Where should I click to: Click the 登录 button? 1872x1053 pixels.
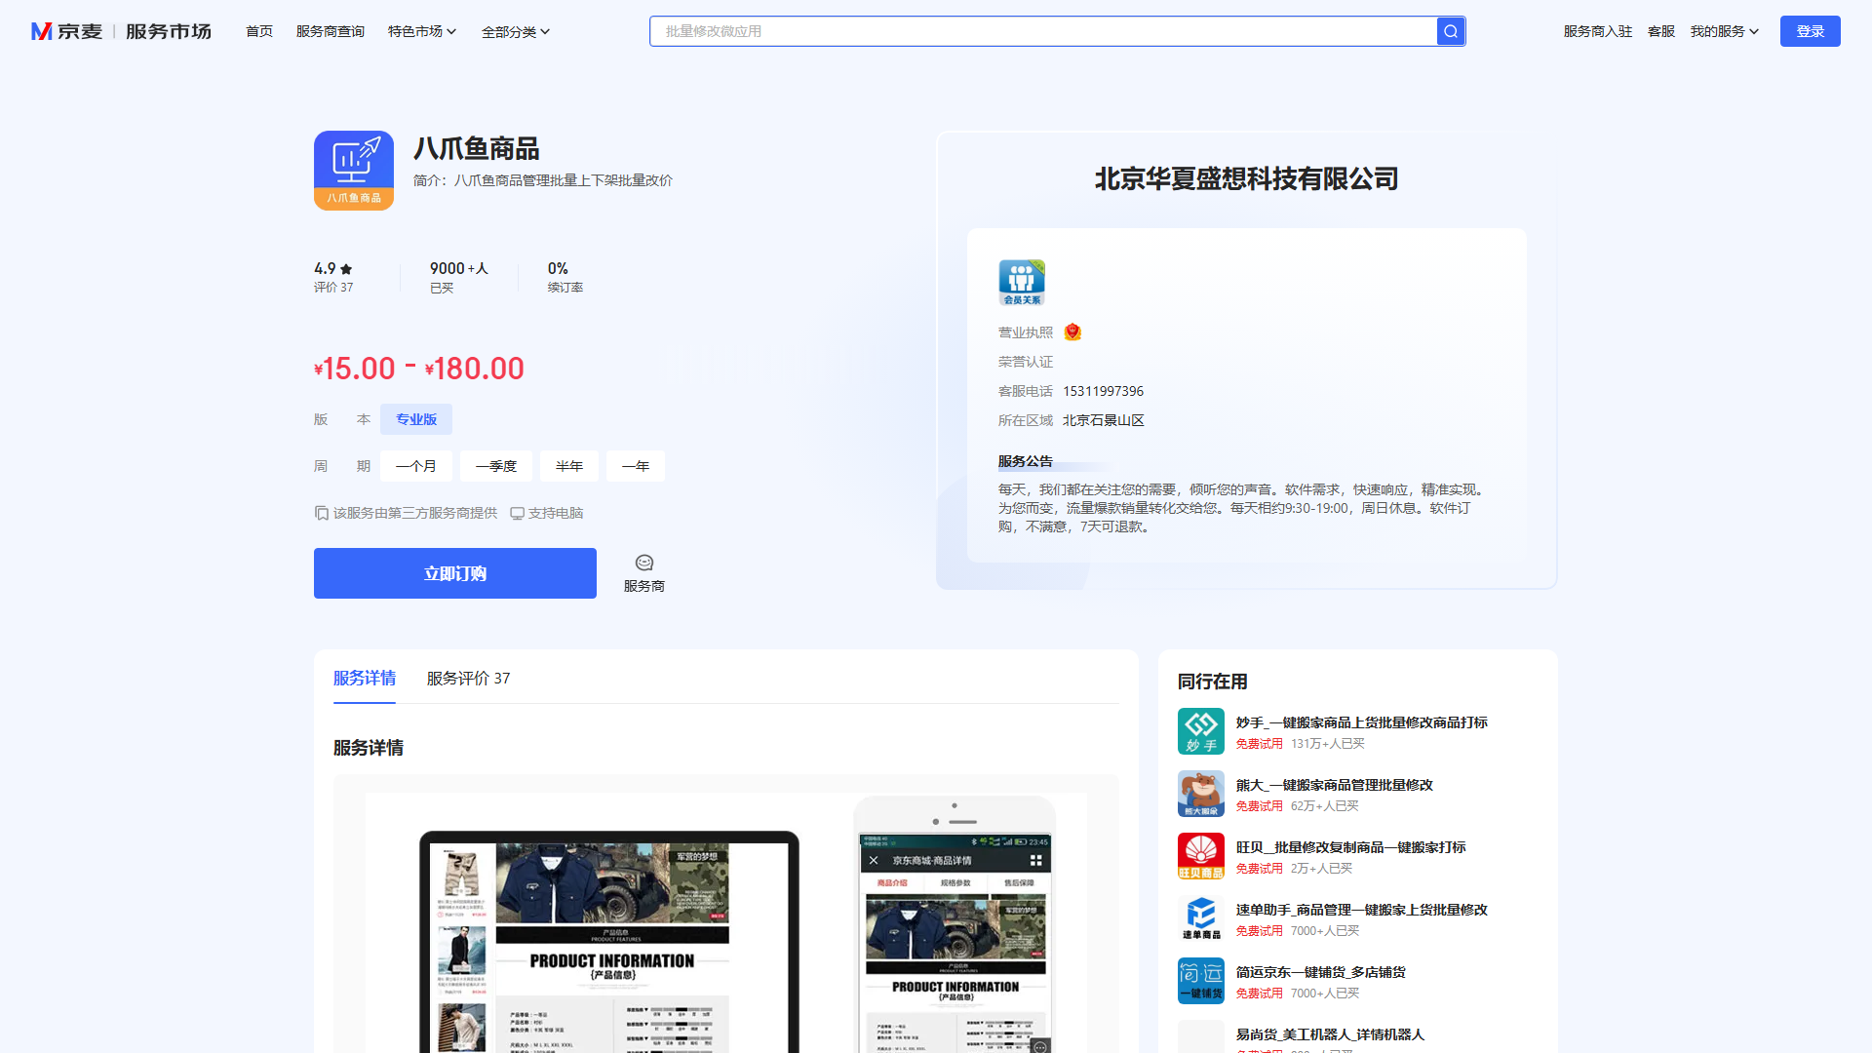coord(1811,31)
